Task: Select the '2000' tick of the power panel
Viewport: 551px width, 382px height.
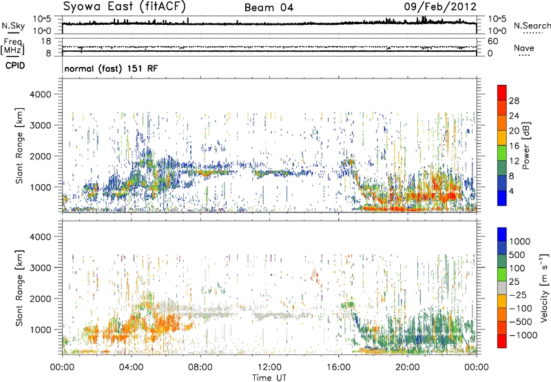Action: (40, 156)
